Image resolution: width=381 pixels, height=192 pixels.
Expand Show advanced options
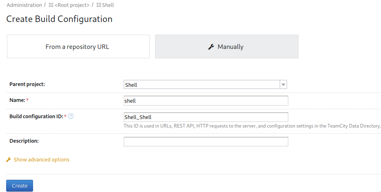[41, 159]
